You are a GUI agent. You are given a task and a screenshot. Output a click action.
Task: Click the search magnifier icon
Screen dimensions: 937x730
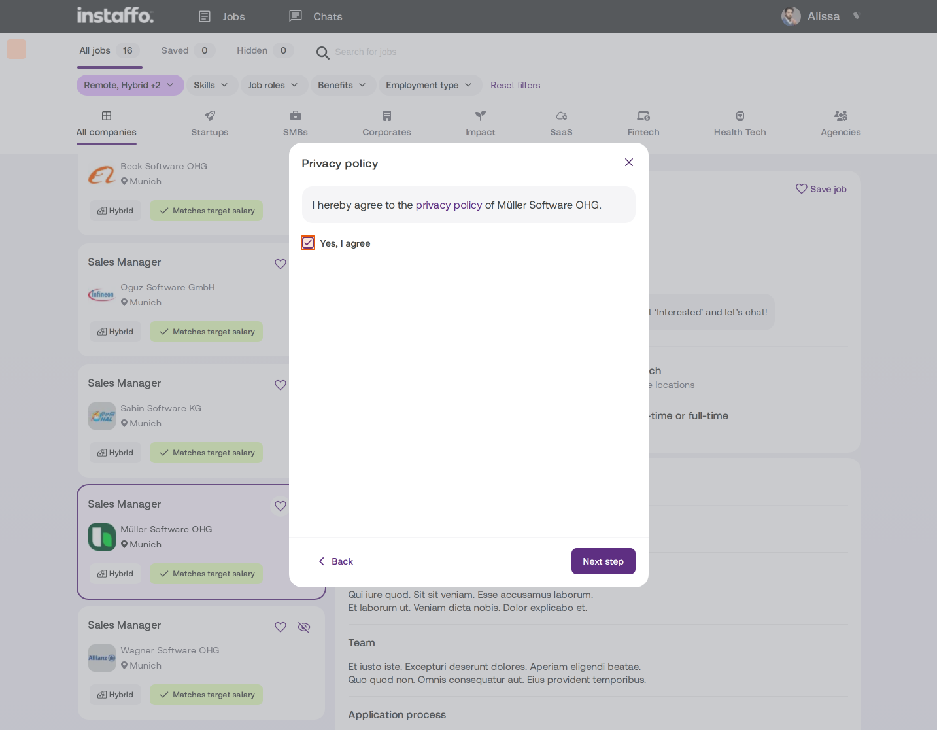(x=322, y=52)
